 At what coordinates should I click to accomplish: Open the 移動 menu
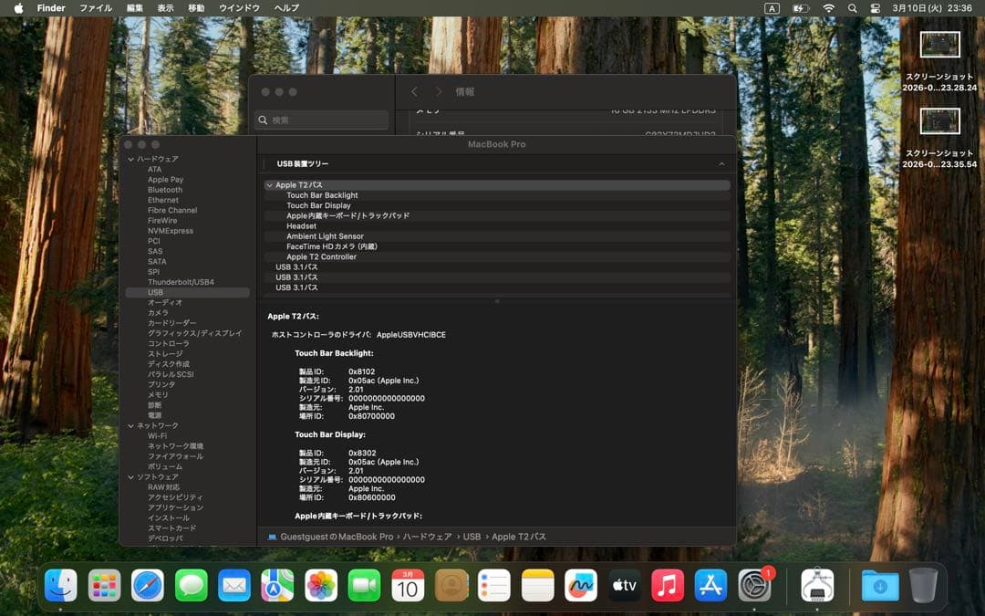196,8
